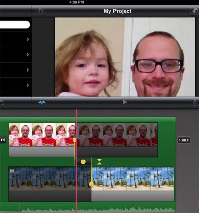
Task: Tap the 1:08.8 duration label
Action: (x=184, y=140)
